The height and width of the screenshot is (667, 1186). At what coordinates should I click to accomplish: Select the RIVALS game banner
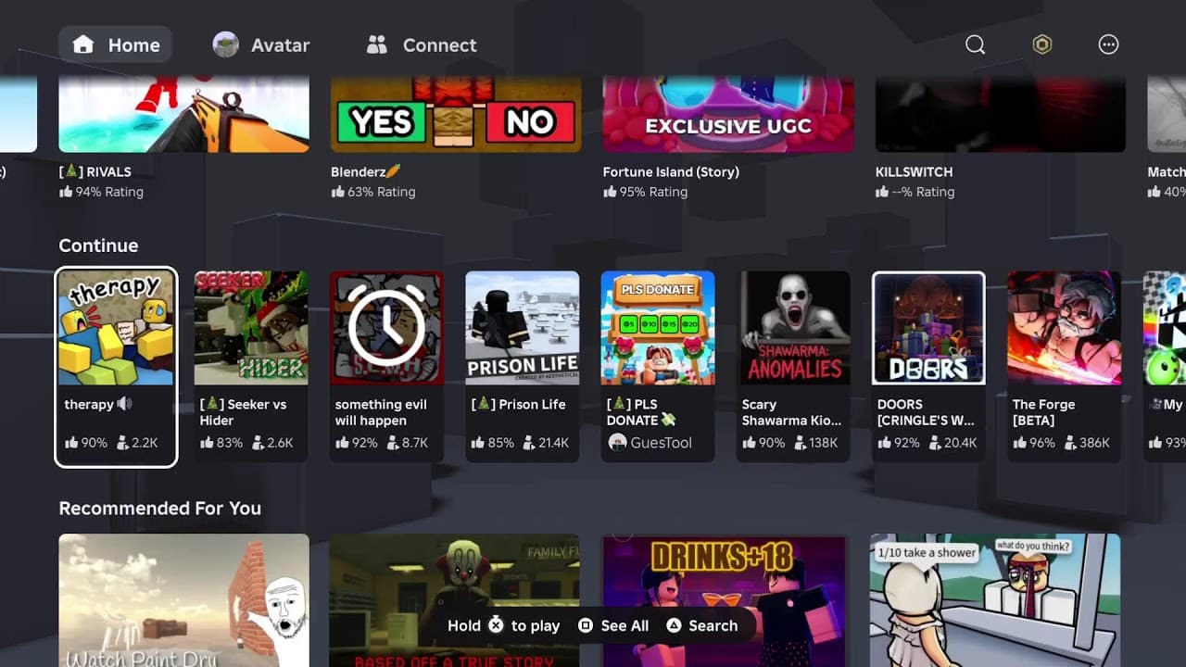point(184,114)
